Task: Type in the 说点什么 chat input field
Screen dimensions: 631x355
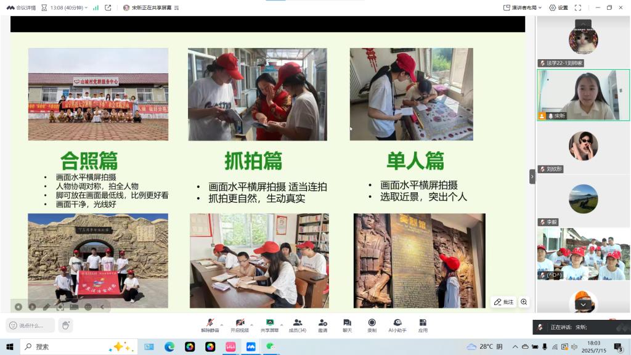Action: [x=34, y=325]
